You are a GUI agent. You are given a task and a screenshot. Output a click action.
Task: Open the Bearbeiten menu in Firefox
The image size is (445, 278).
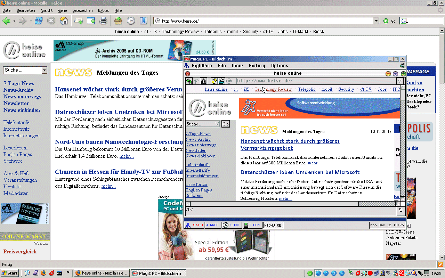tap(26, 10)
